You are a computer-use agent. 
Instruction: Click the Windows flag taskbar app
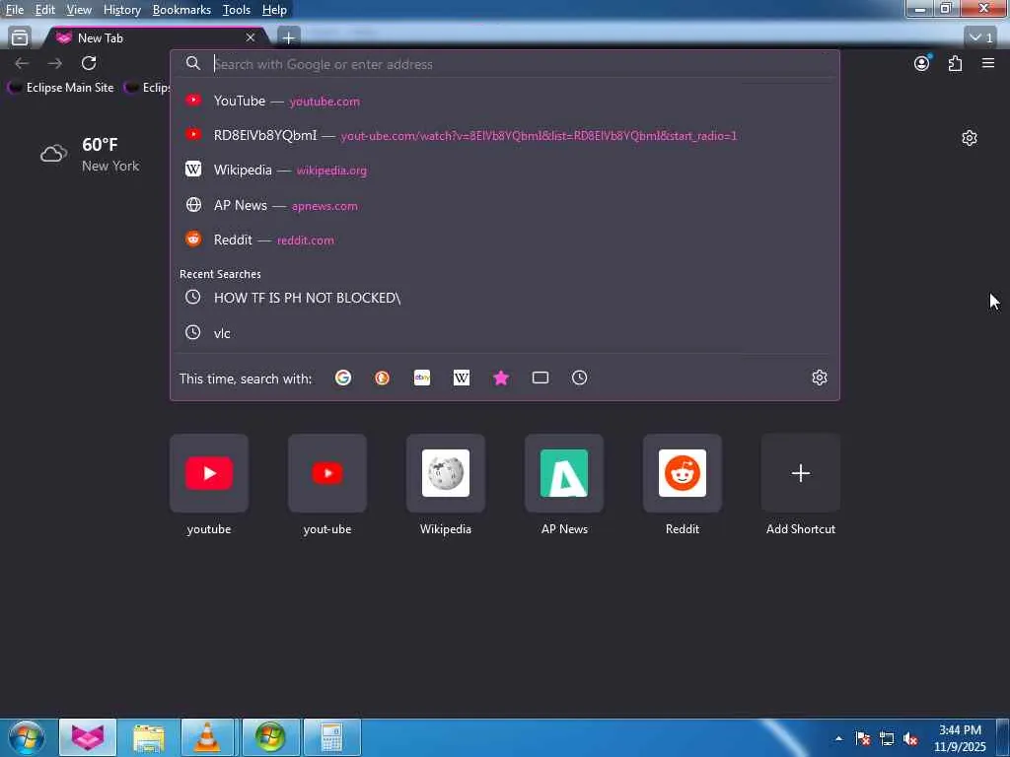(270, 737)
